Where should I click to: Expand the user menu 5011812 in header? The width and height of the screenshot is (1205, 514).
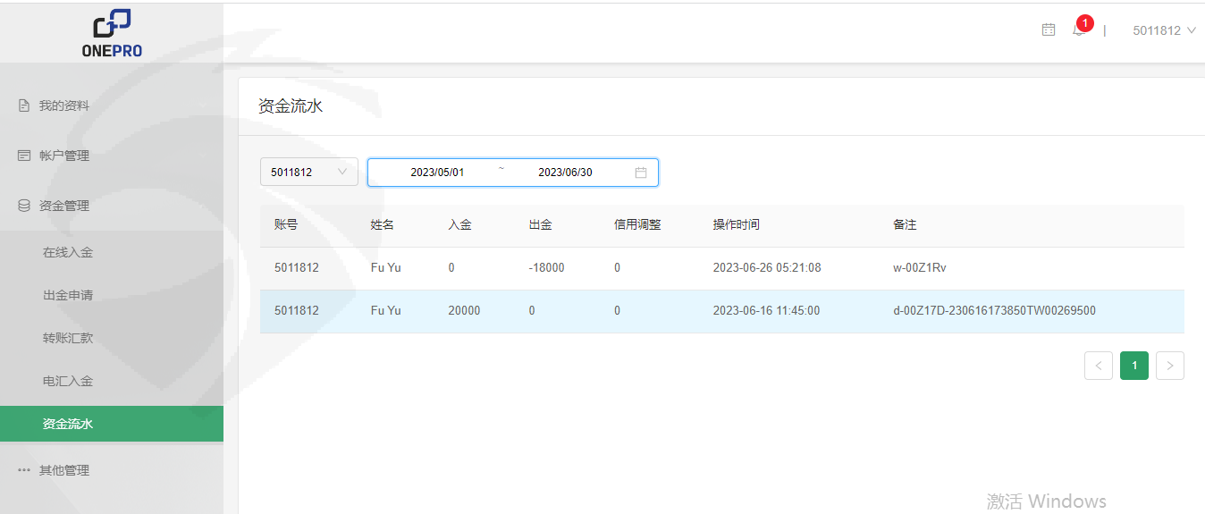pyautogui.click(x=1163, y=30)
